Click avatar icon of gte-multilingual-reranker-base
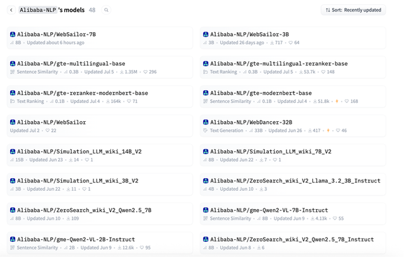The height and width of the screenshot is (257, 404). click(x=206, y=64)
